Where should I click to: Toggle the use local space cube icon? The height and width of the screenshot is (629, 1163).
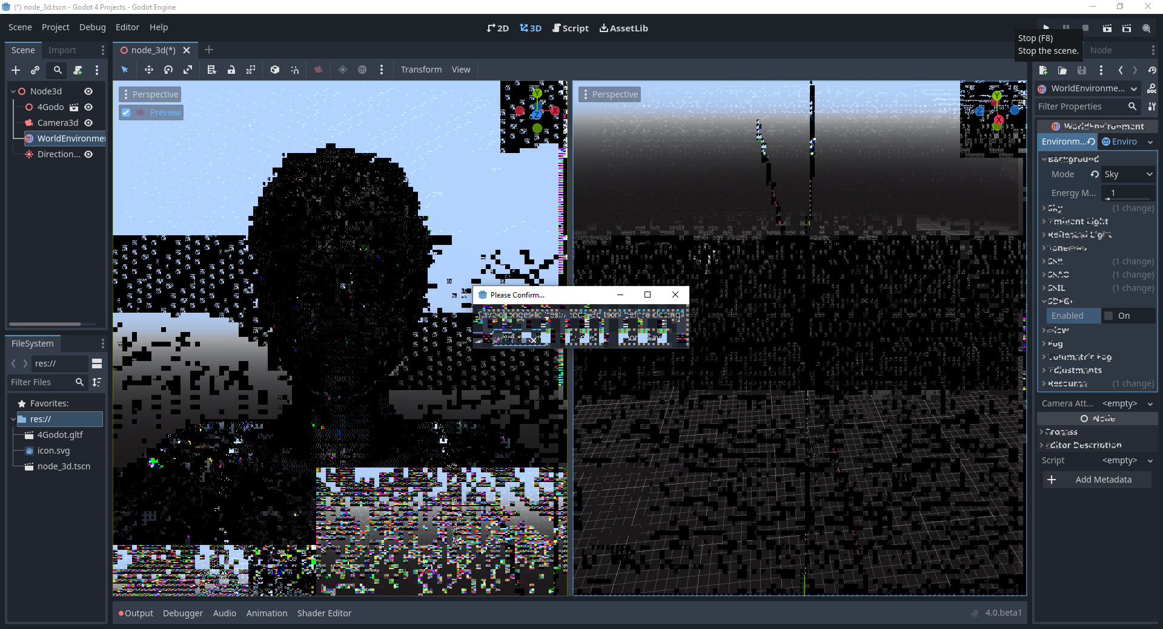click(275, 70)
